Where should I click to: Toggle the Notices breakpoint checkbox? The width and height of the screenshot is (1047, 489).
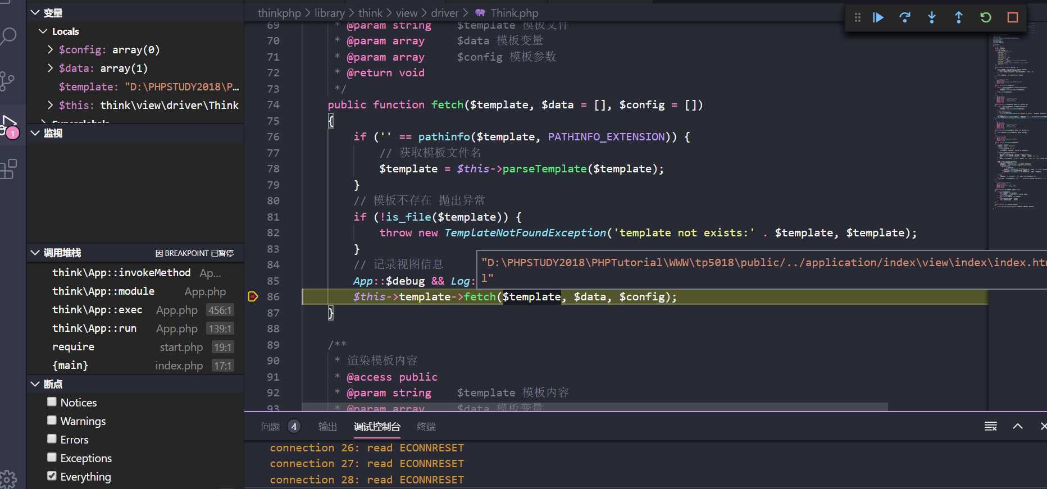pyautogui.click(x=52, y=402)
